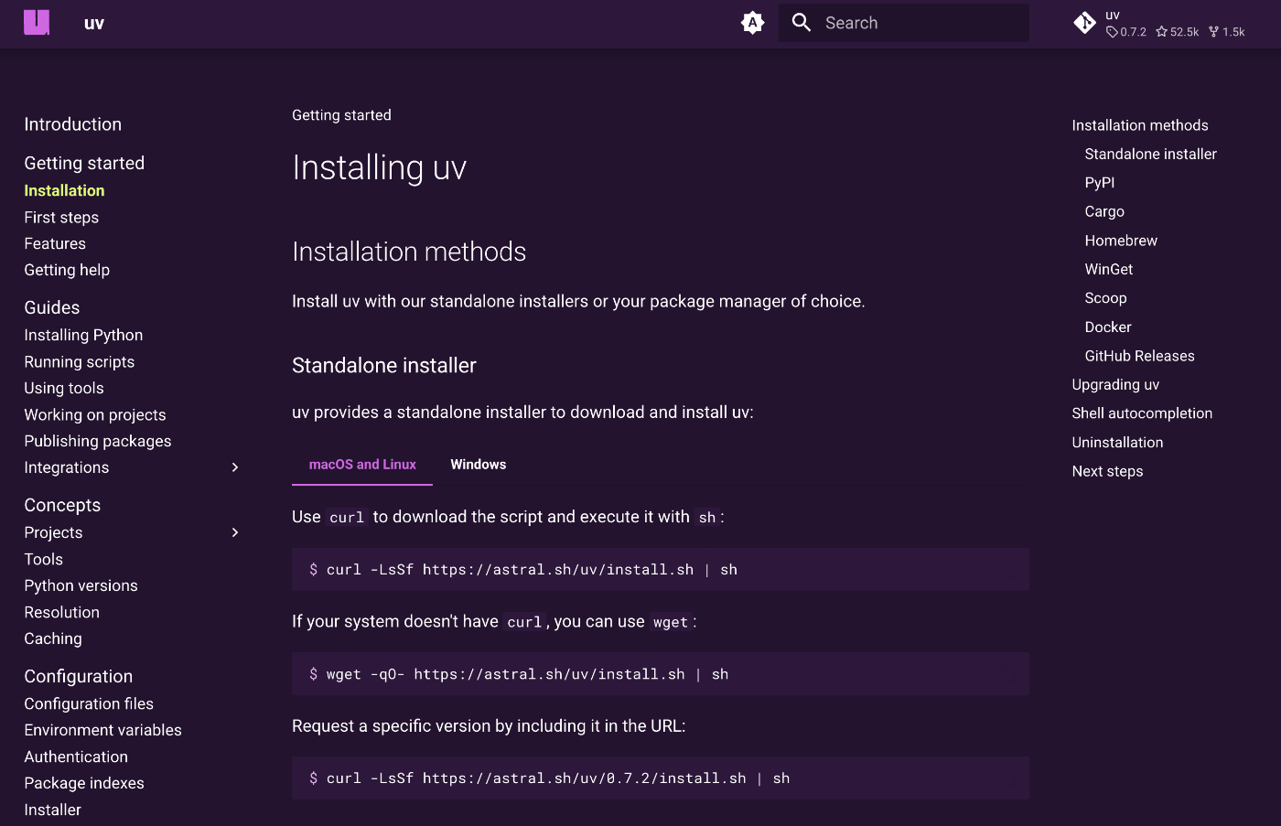Jump to Uninstallation section
The image size is (1281, 826).
(x=1117, y=442)
